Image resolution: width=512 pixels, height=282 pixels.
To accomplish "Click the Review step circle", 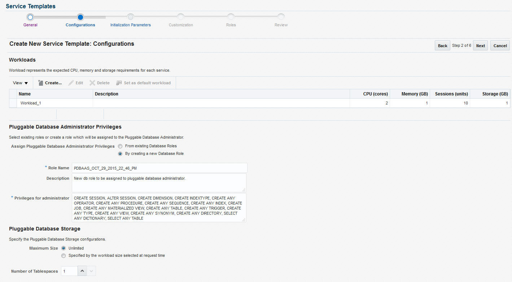I will (281, 17).
